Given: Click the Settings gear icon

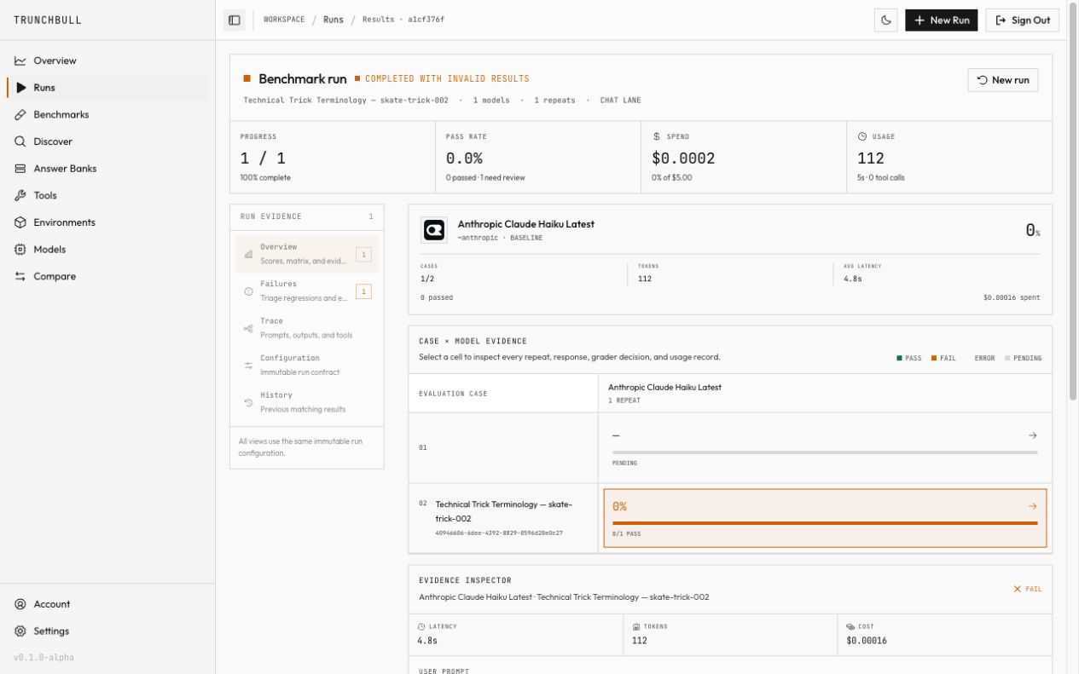Looking at the screenshot, I should [x=20, y=631].
